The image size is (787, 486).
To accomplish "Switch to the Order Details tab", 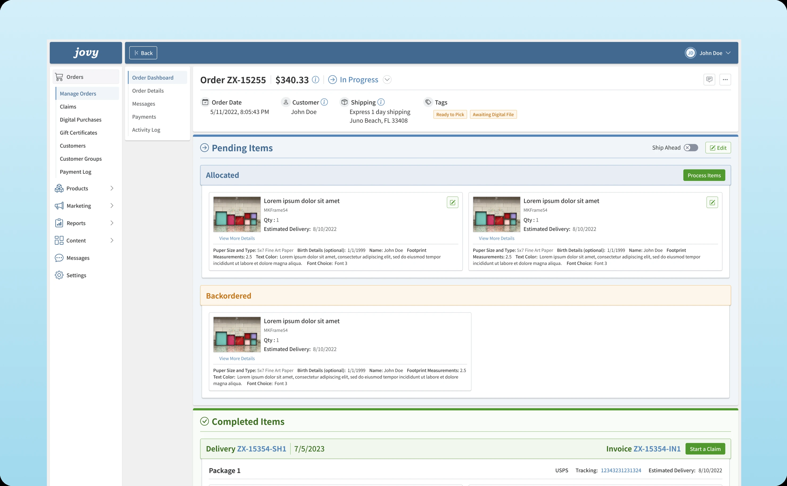I will [148, 91].
